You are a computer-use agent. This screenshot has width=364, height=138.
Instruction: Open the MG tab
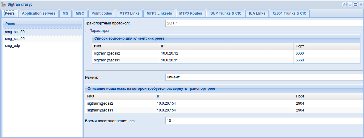(x=65, y=13)
